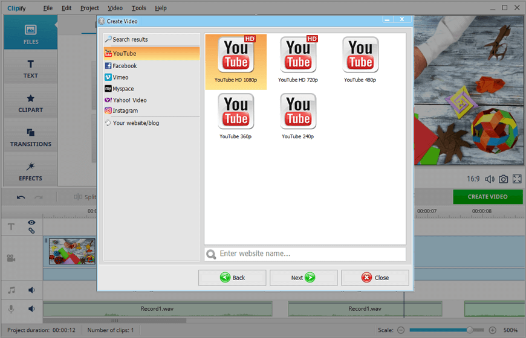Select the YouTube 480p preset
The height and width of the screenshot is (338, 526).
tap(360, 60)
